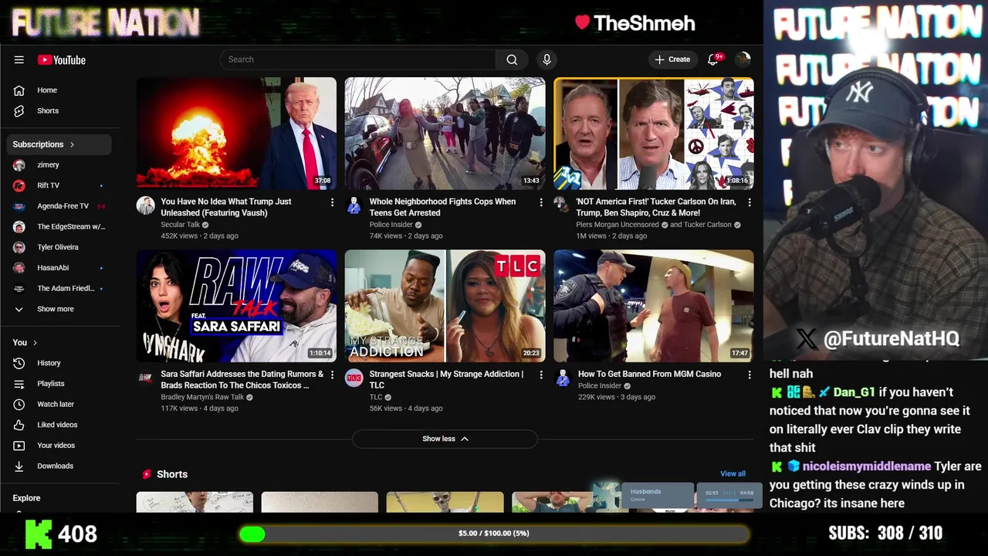
Task: Open options for Banned From MGM video
Action: tap(749, 375)
